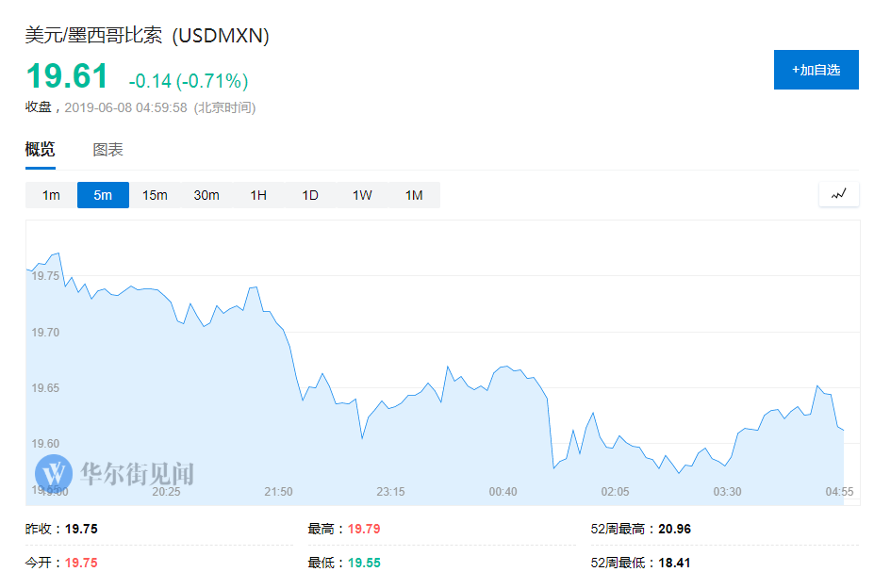Click the 华尔街见闻 watermark logo
Image resolution: width=874 pixels, height=572 pixels.
[x=114, y=473]
